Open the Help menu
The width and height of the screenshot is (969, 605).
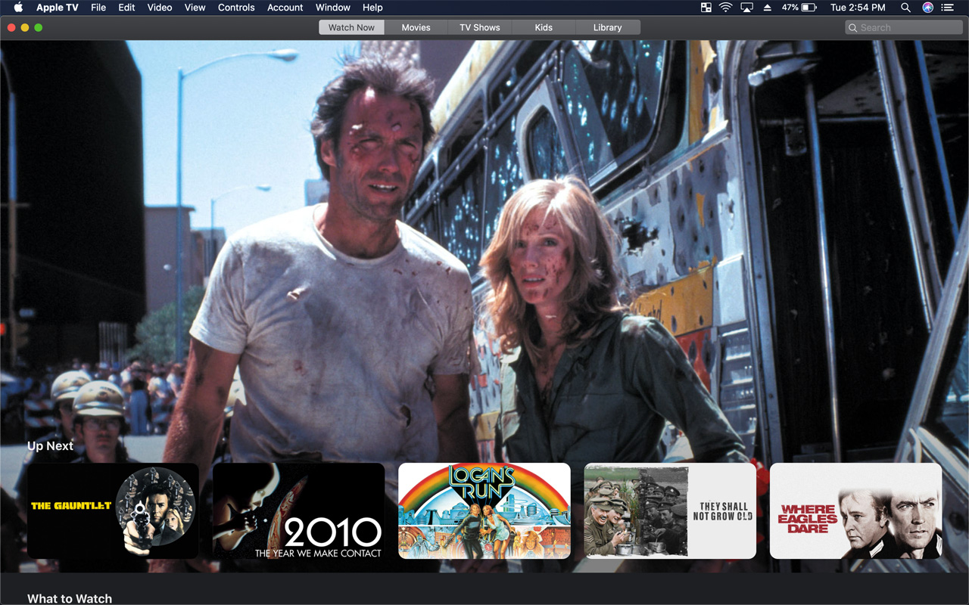[x=372, y=8]
